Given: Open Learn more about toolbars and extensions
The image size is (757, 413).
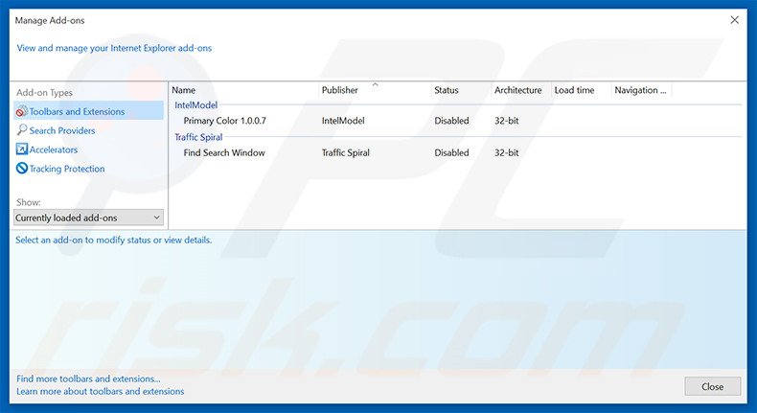Looking at the screenshot, I should click(100, 391).
